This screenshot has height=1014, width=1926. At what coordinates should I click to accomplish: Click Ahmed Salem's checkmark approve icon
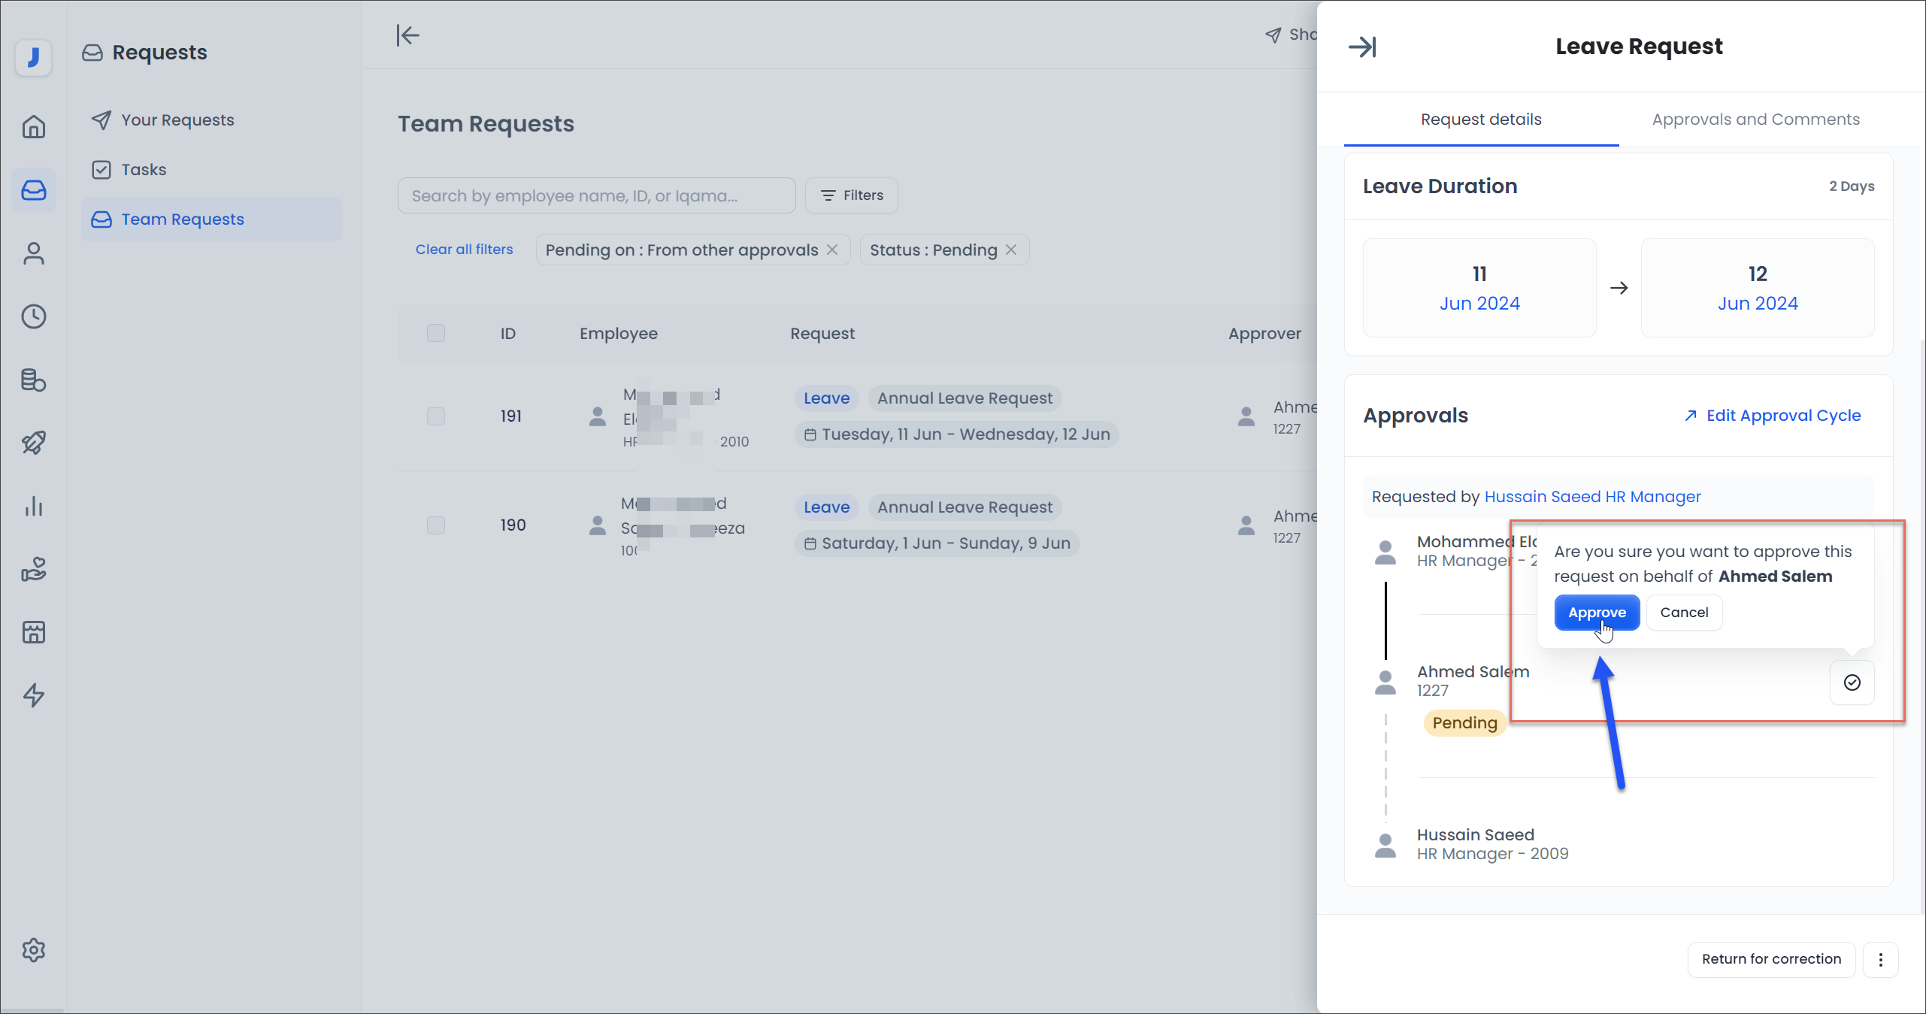pos(1852,682)
